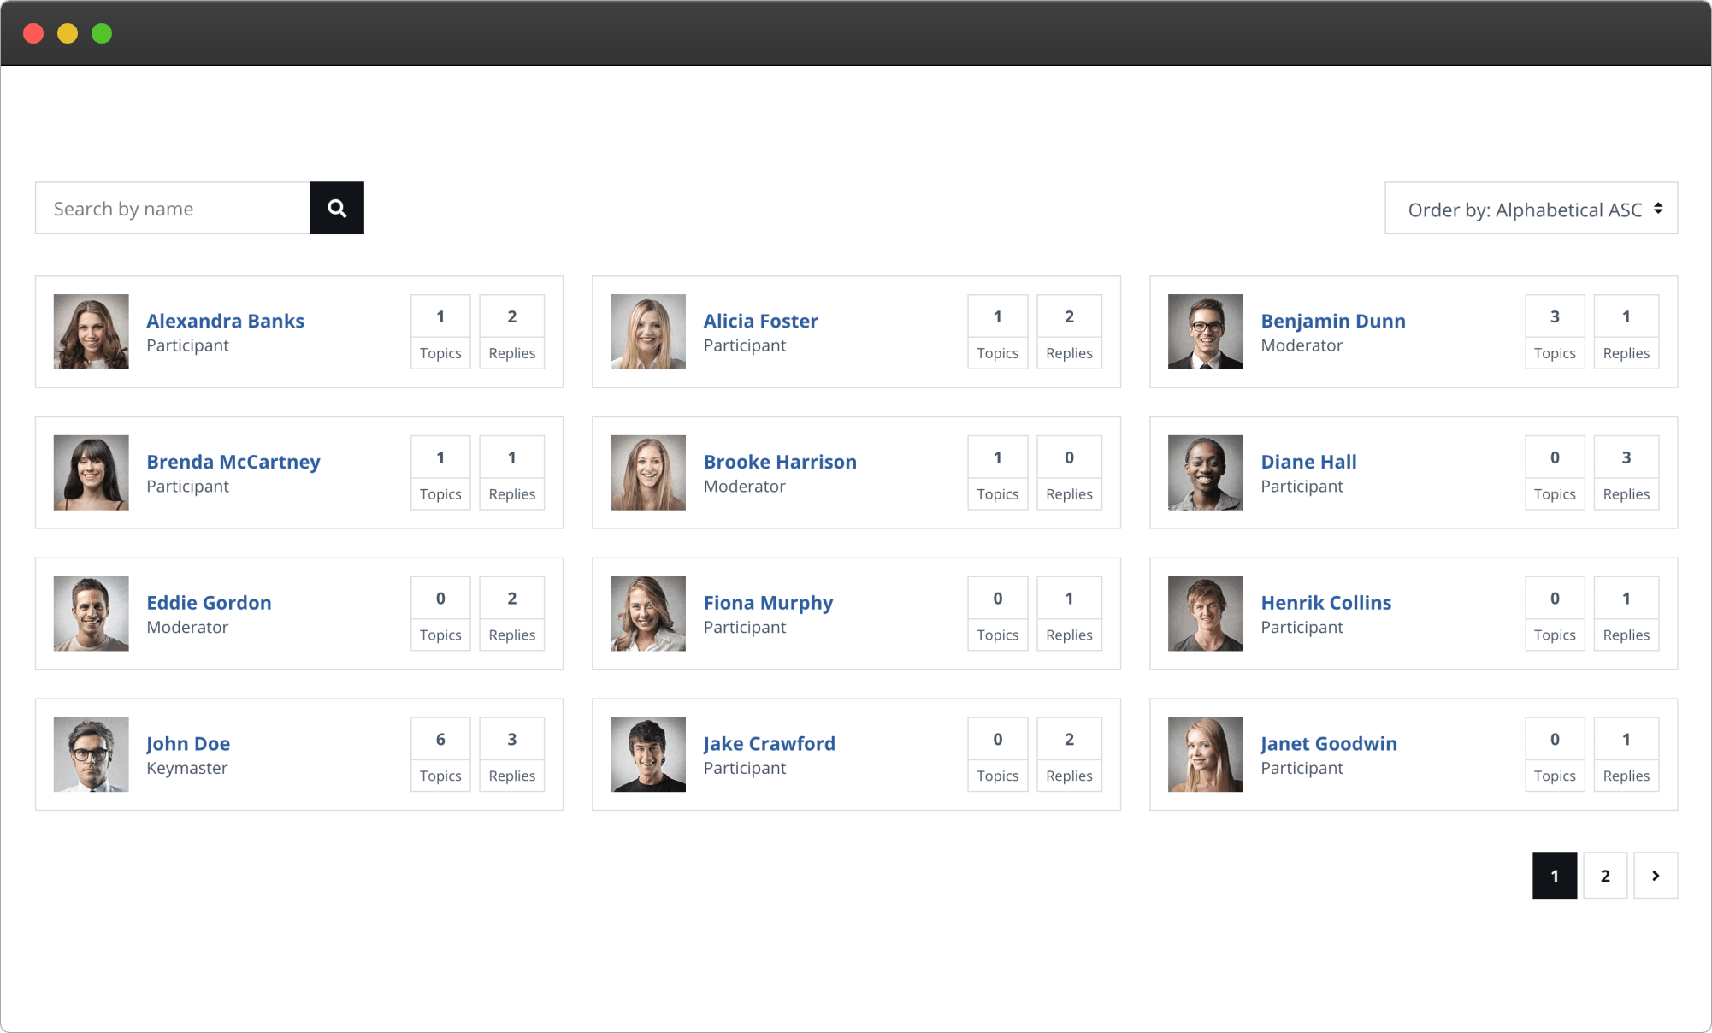The width and height of the screenshot is (1712, 1033).
Task: Click Benjamin Dunn's 1 Replies counter
Action: point(1626,332)
